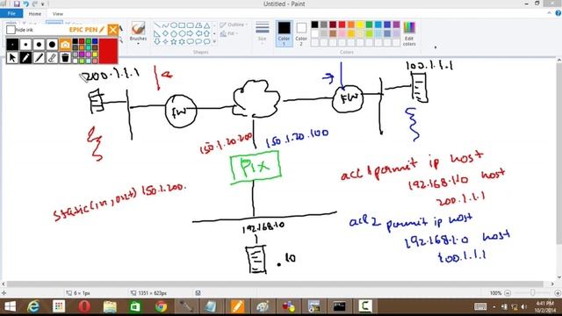
Task: Open Paint Help question mark
Action: click(x=558, y=13)
